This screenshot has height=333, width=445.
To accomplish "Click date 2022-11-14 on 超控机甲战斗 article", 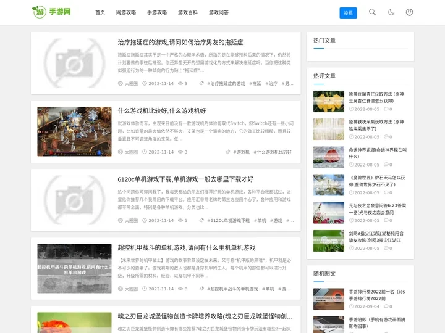I will [x=161, y=289].
